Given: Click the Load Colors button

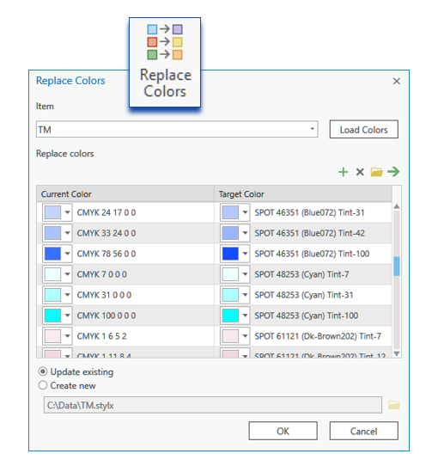Looking at the screenshot, I should click(363, 129).
